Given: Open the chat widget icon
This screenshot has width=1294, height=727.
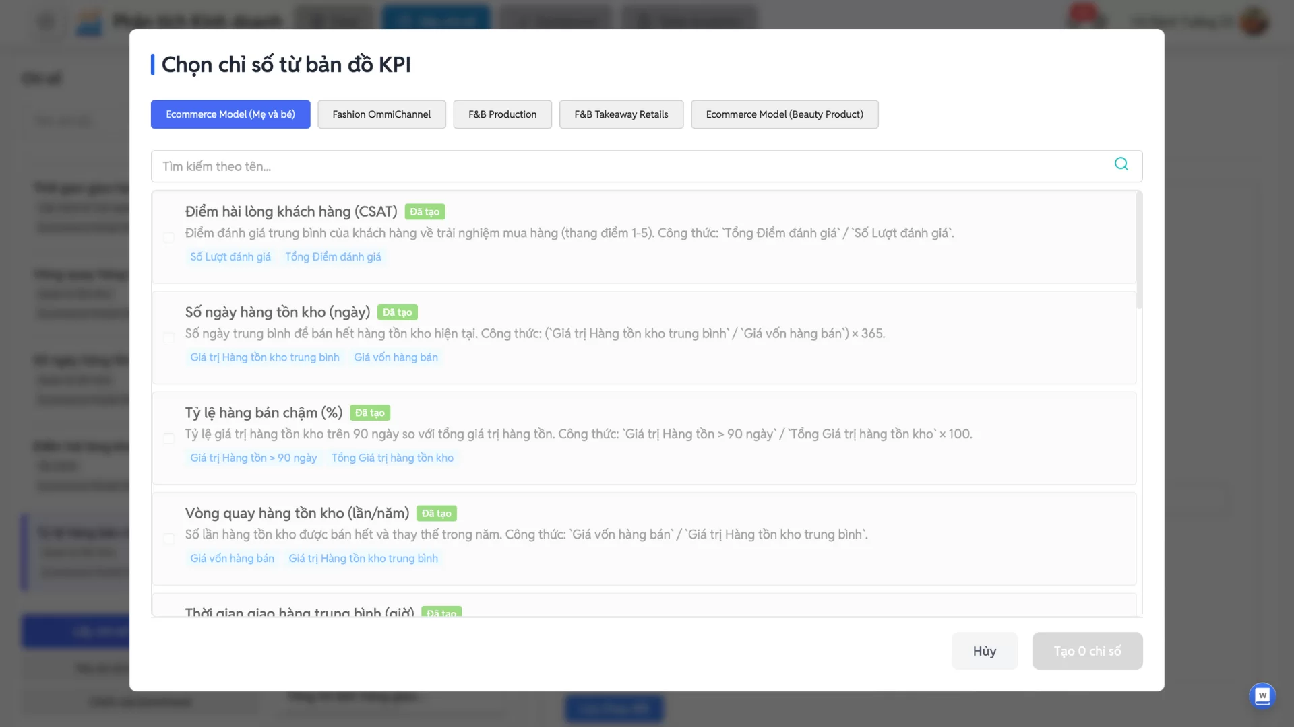Looking at the screenshot, I should (1262, 695).
